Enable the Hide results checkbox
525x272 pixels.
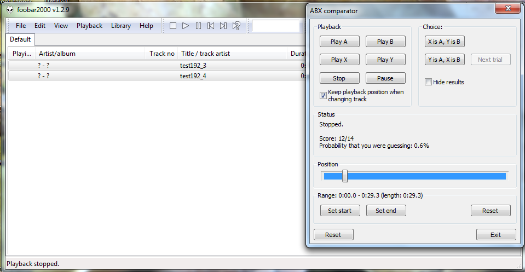[x=428, y=82]
